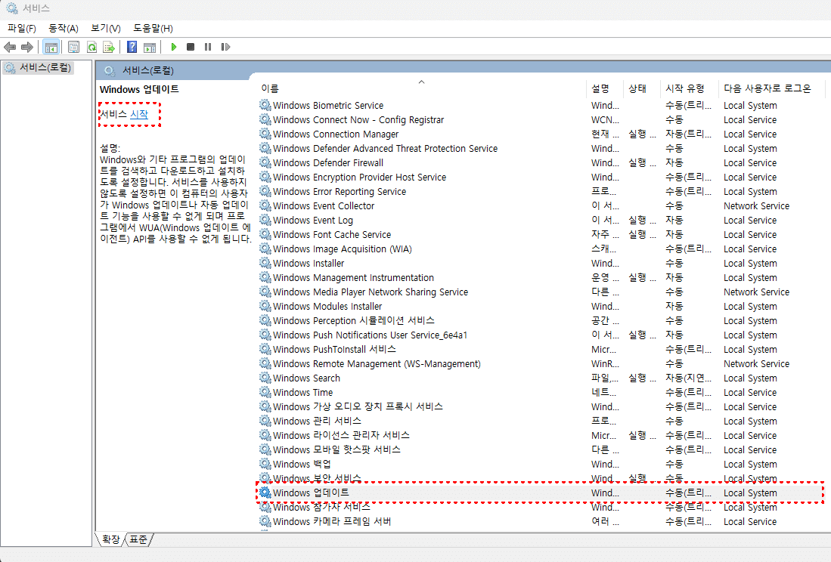Select 서비스(로컬) in the left tree
The image size is (831, 562).
click(39, 68)
